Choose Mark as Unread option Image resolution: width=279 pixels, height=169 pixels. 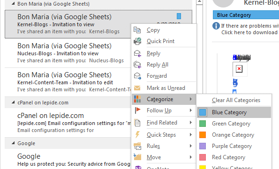tap(166, 88)
